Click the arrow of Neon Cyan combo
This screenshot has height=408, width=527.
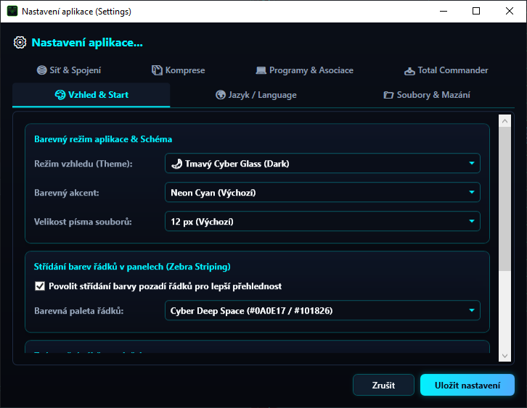[x=472, y=192]
